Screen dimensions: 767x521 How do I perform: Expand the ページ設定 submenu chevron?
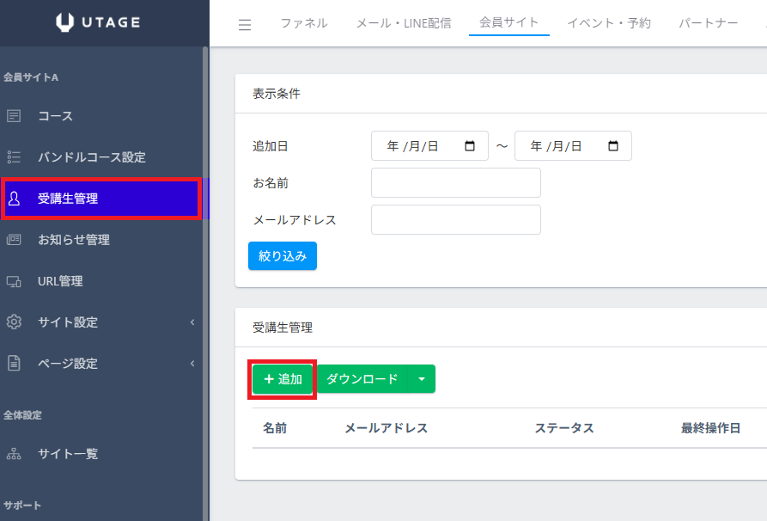tap(192, 364)
